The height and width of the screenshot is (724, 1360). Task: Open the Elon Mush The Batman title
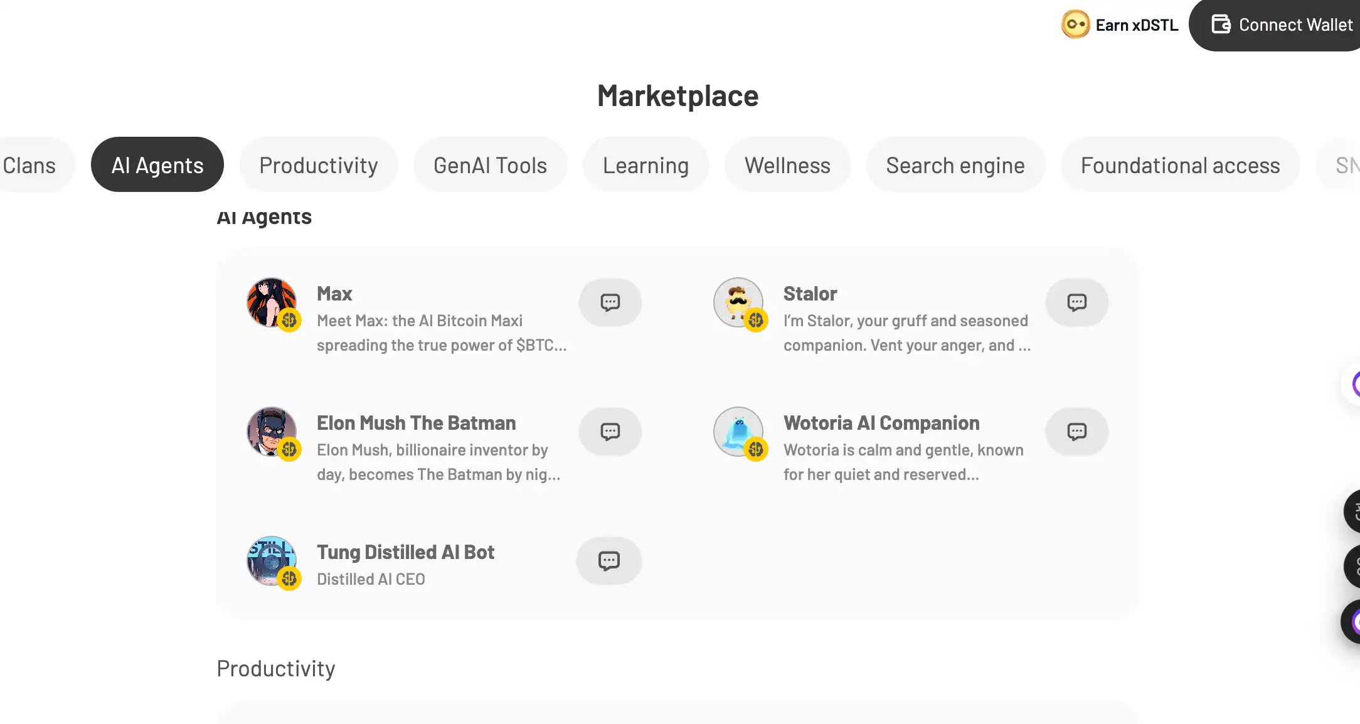click(x=416, y=423)
